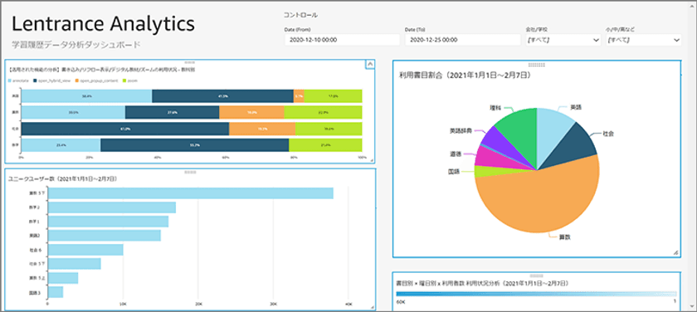Click the drag handle above the pie chart panel
The image size is (697, 312).
click(x=537, y=65)
